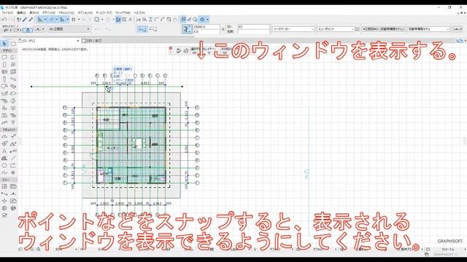Image resolution: width=467 pixels, height=262 pixels.
Task: Click the button at the Info Box far right
Action: (x=458, y=29)
